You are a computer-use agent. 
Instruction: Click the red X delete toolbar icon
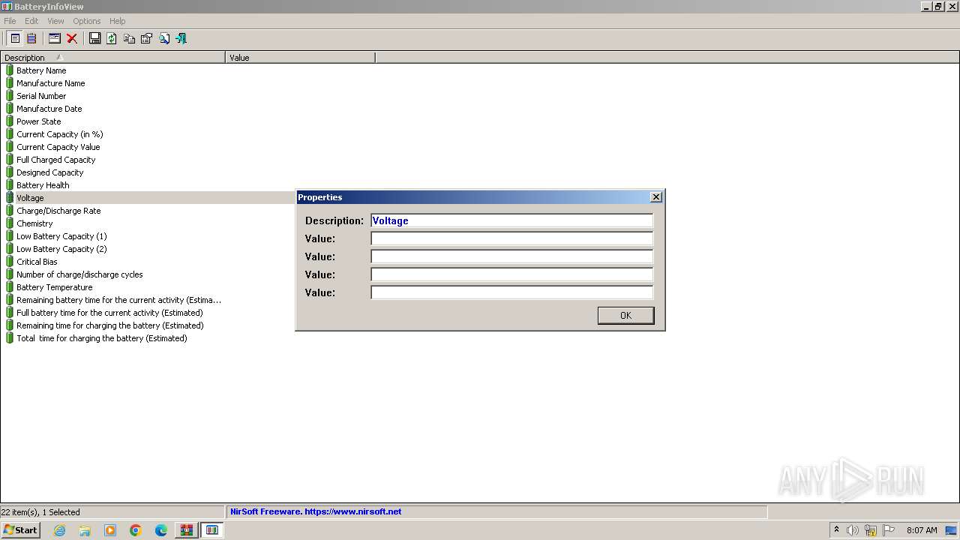coord(72,38)
